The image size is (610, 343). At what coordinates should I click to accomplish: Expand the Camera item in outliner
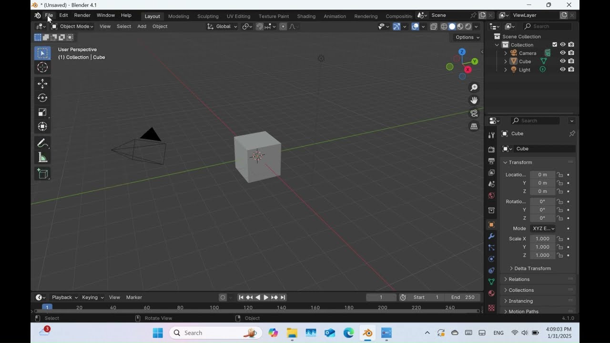tap(506, 53)
